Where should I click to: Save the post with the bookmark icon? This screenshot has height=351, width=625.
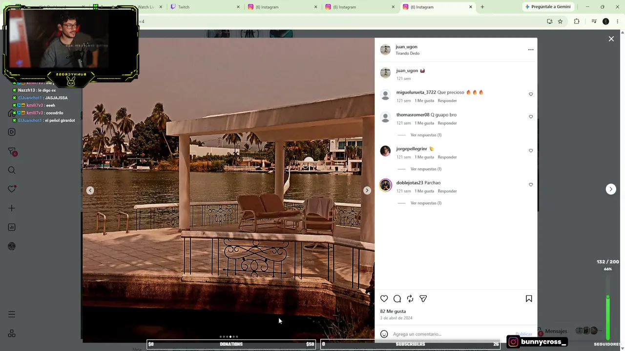pos(529,299)
